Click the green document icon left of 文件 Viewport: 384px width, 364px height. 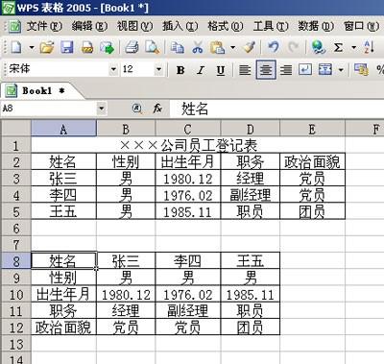click(x=15, y=26)
